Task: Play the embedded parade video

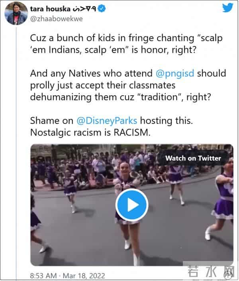Action: point(132,205)
